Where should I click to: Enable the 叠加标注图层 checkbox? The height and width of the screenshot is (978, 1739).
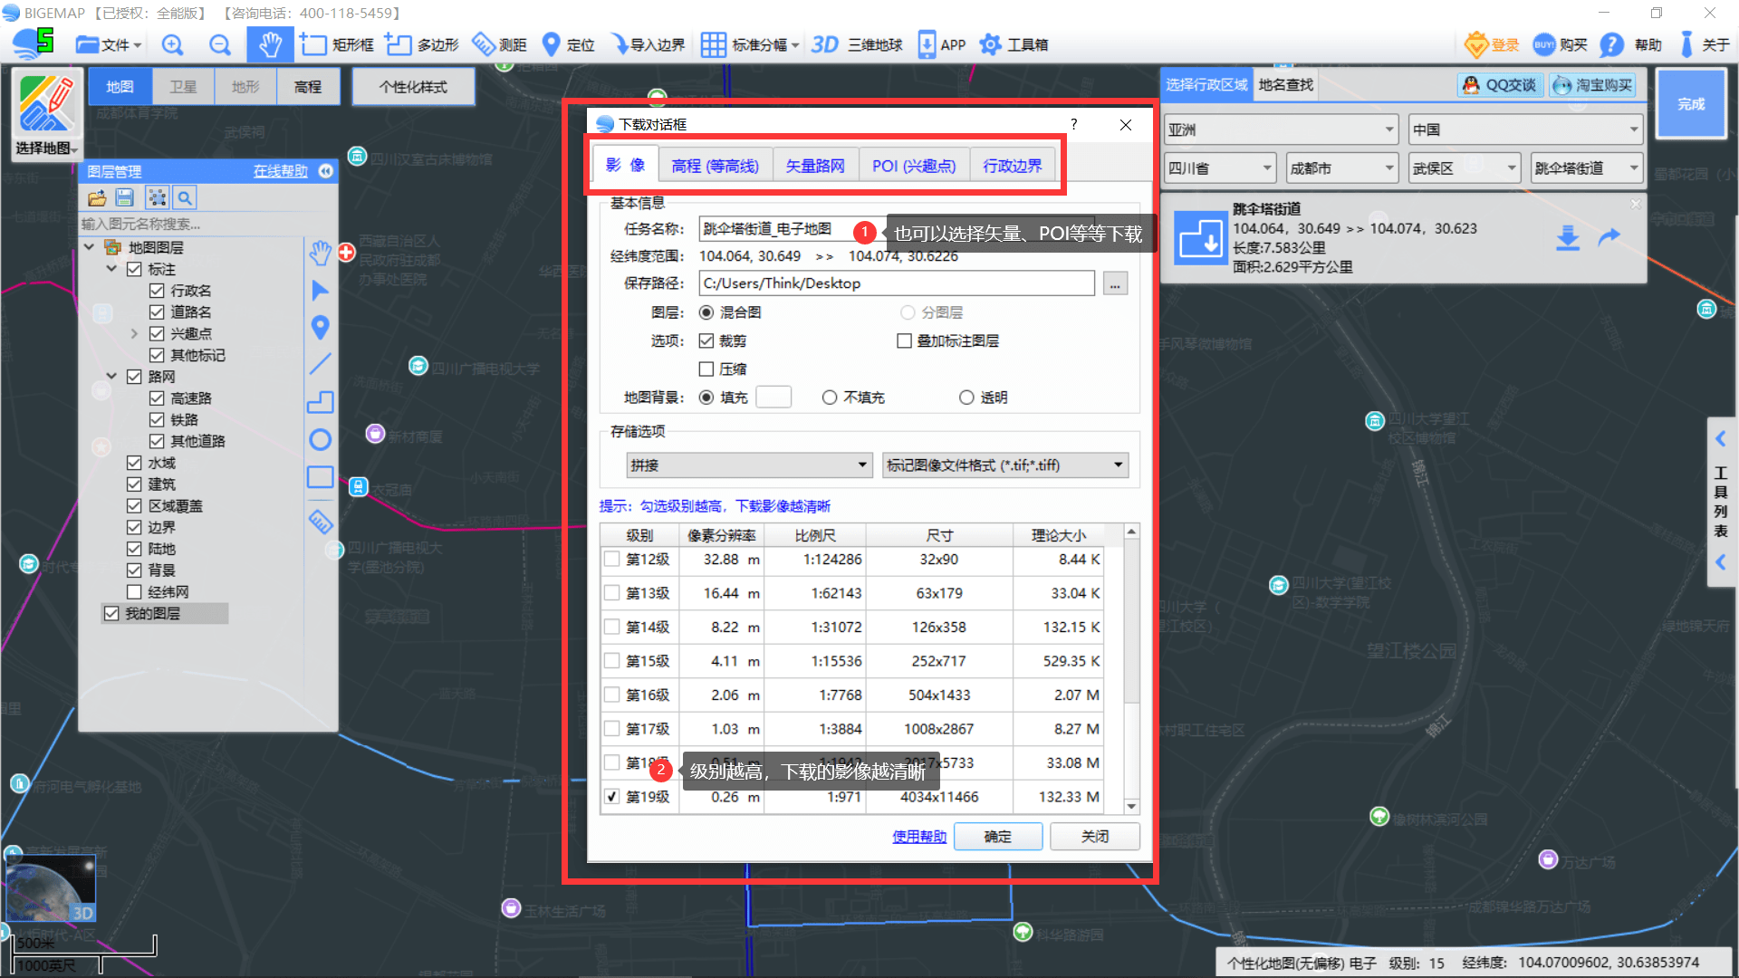904,341
